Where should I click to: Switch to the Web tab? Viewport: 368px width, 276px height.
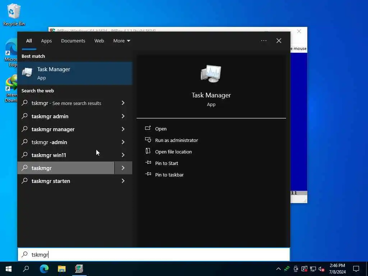point(99,41)
